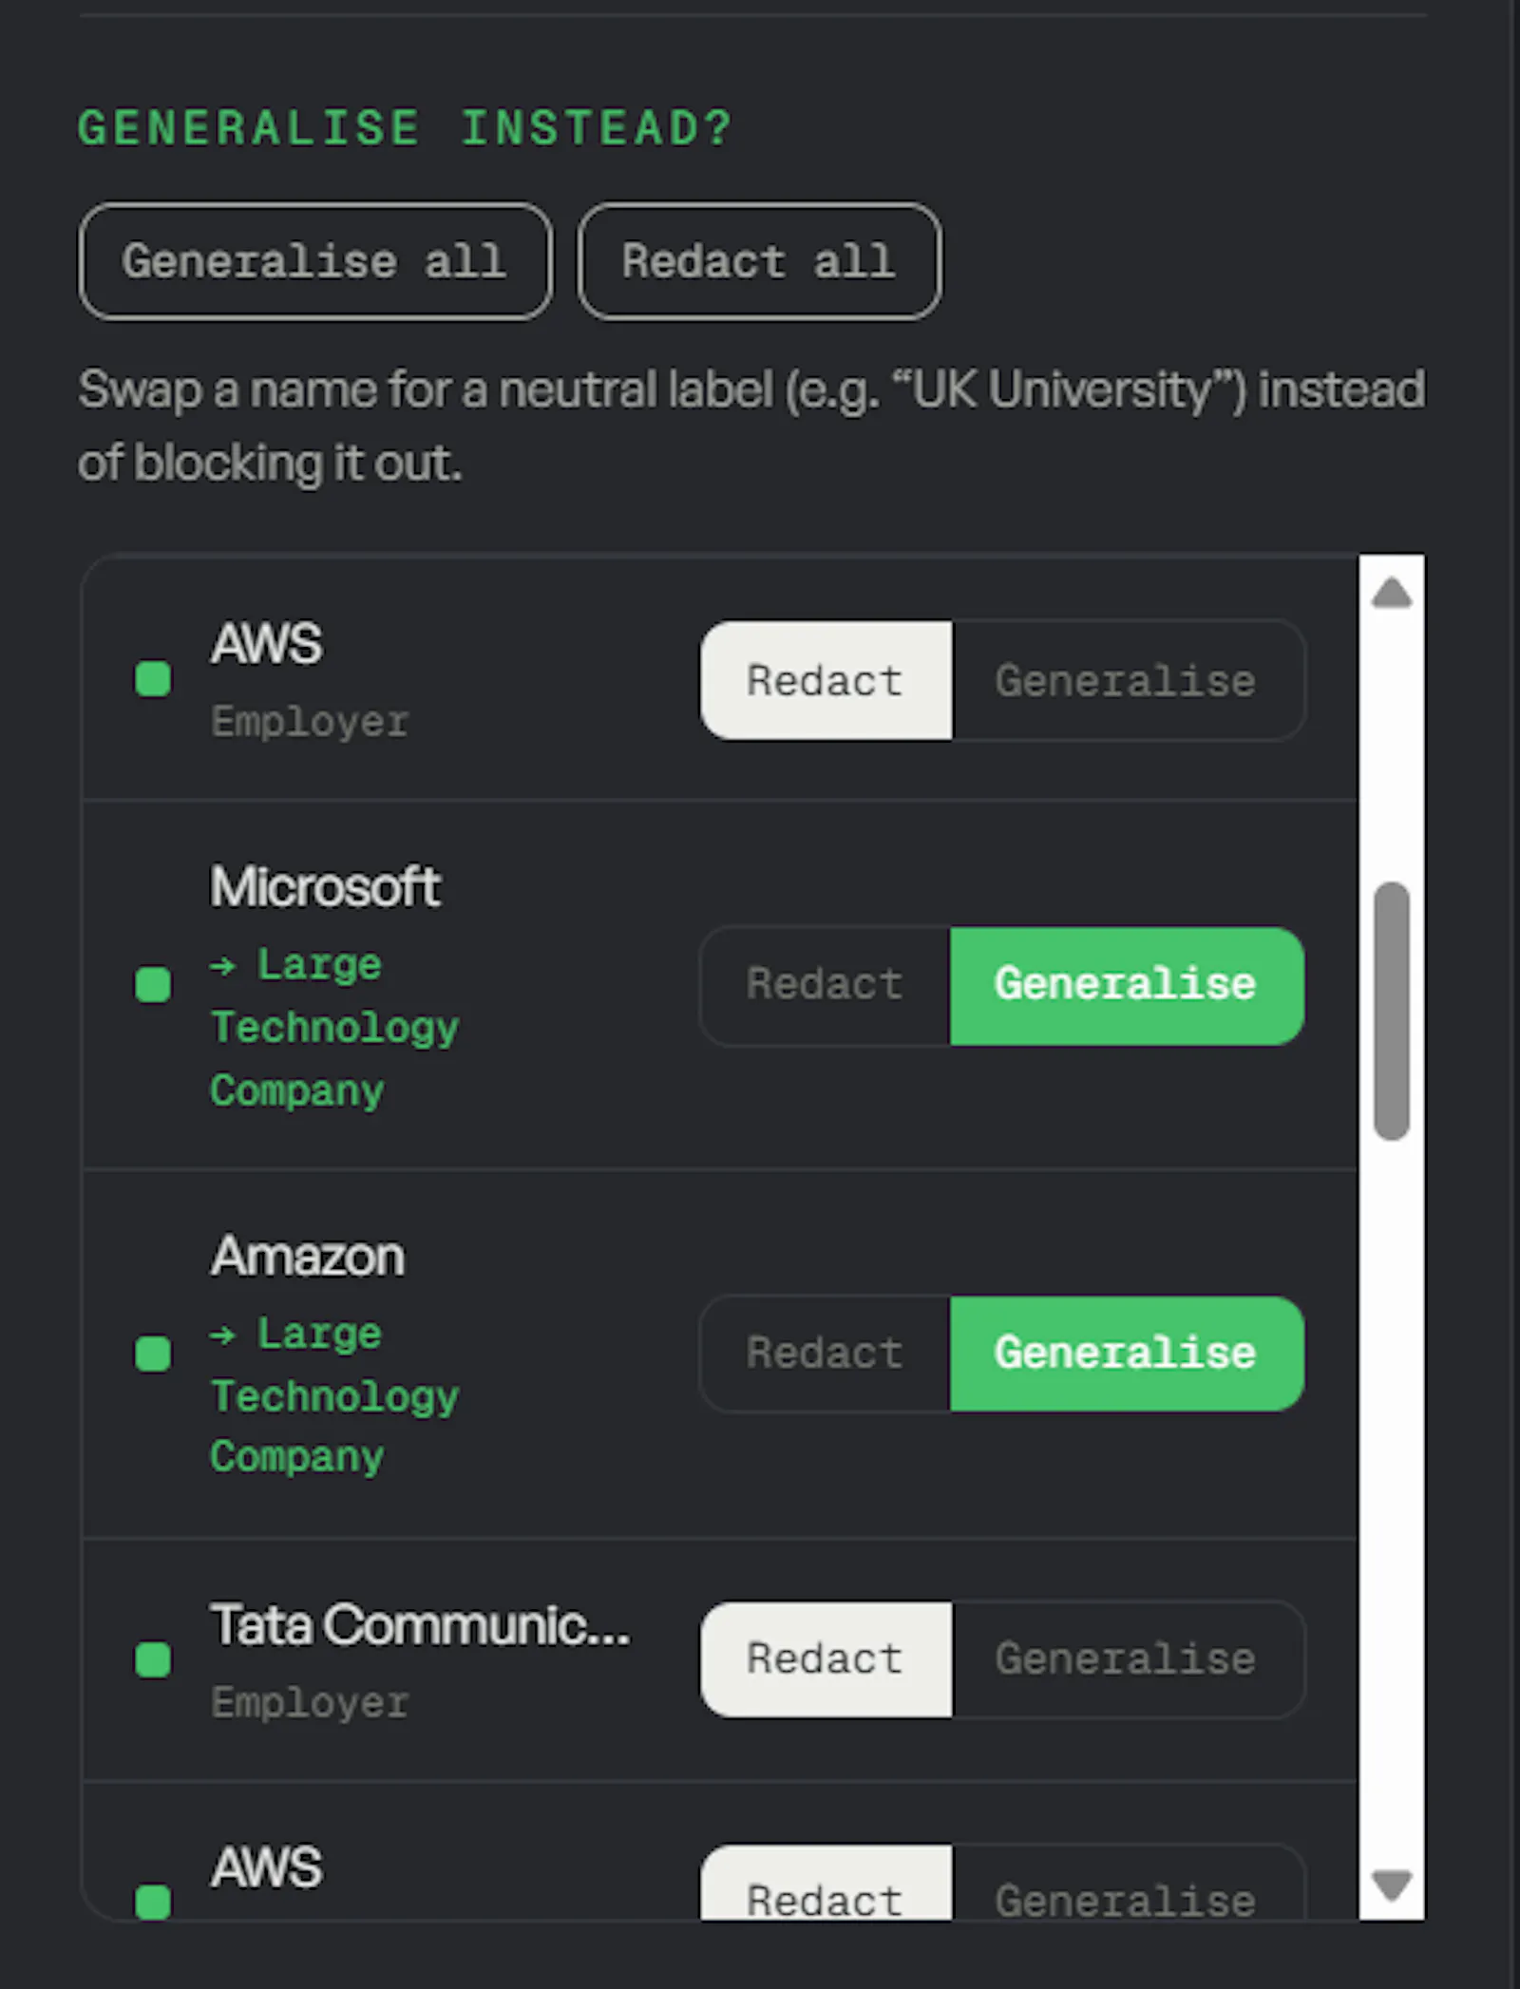Click Employer label under Tata Communications
This screenshot has height=1989, width=1520.
(x=310, y=1703)
